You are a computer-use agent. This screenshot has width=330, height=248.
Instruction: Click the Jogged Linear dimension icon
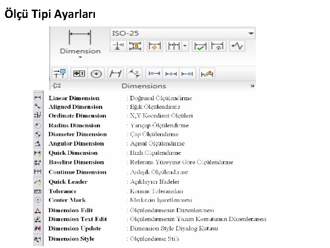pyautogui.click(x=237, y=46)
